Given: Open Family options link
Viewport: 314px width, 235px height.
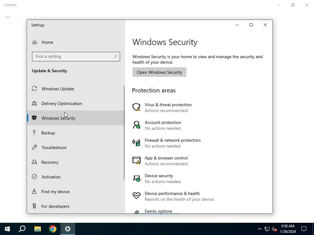Looking at the screenshot, I should pyautogui.click(x=159, y=211).
